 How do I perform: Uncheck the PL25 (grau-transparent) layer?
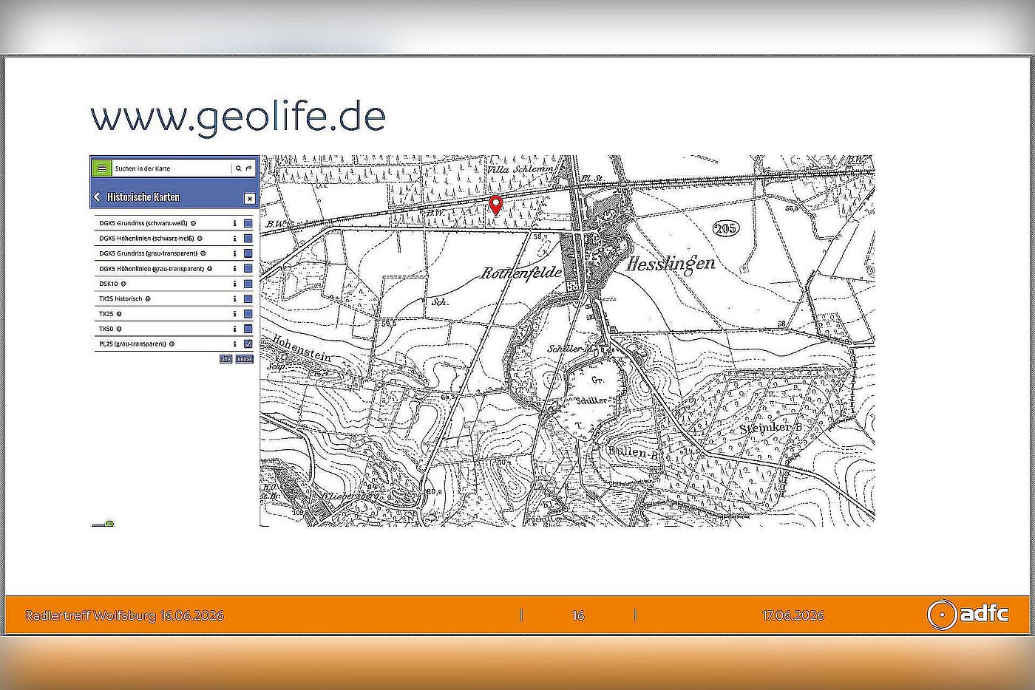tap(248, 344)
